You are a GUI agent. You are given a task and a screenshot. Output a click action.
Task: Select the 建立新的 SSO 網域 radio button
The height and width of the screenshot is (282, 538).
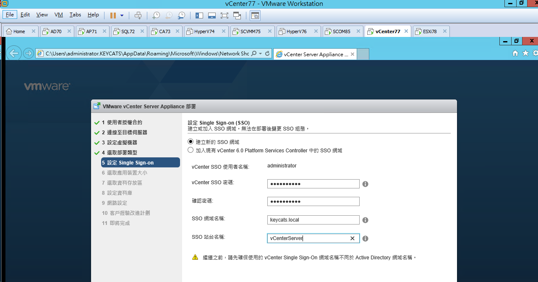tap(191, 142)
